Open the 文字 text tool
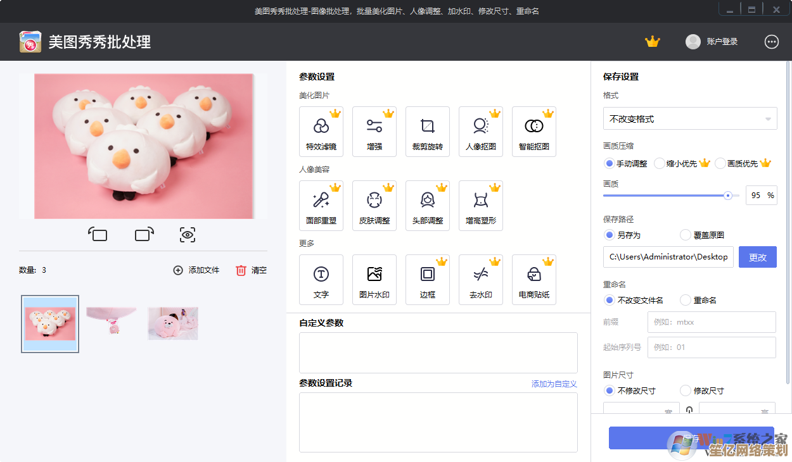Viewport: 792px width, 462px height. point(321,280)
